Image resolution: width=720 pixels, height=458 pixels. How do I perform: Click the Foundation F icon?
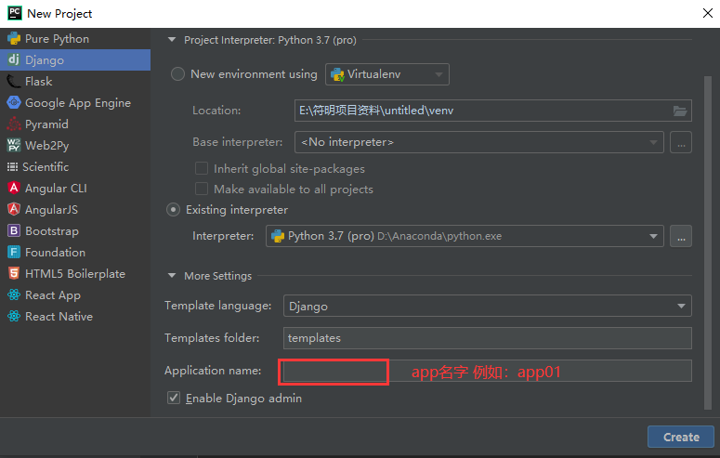[x=14, y=252]
